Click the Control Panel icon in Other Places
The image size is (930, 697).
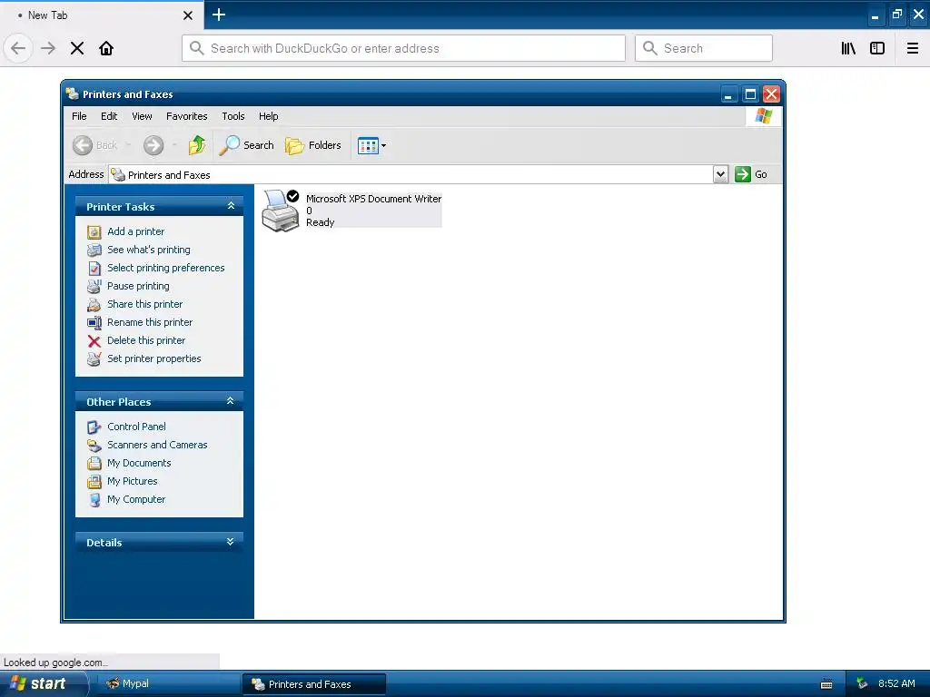click(94, 427)
